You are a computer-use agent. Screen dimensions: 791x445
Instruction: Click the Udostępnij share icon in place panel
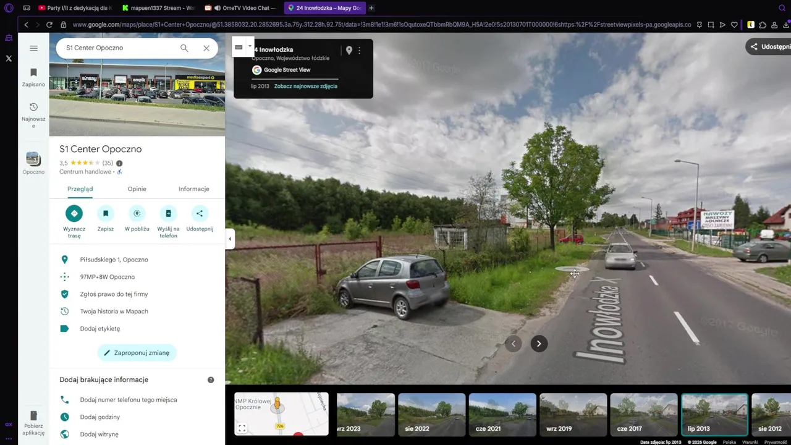pos(200,213)
